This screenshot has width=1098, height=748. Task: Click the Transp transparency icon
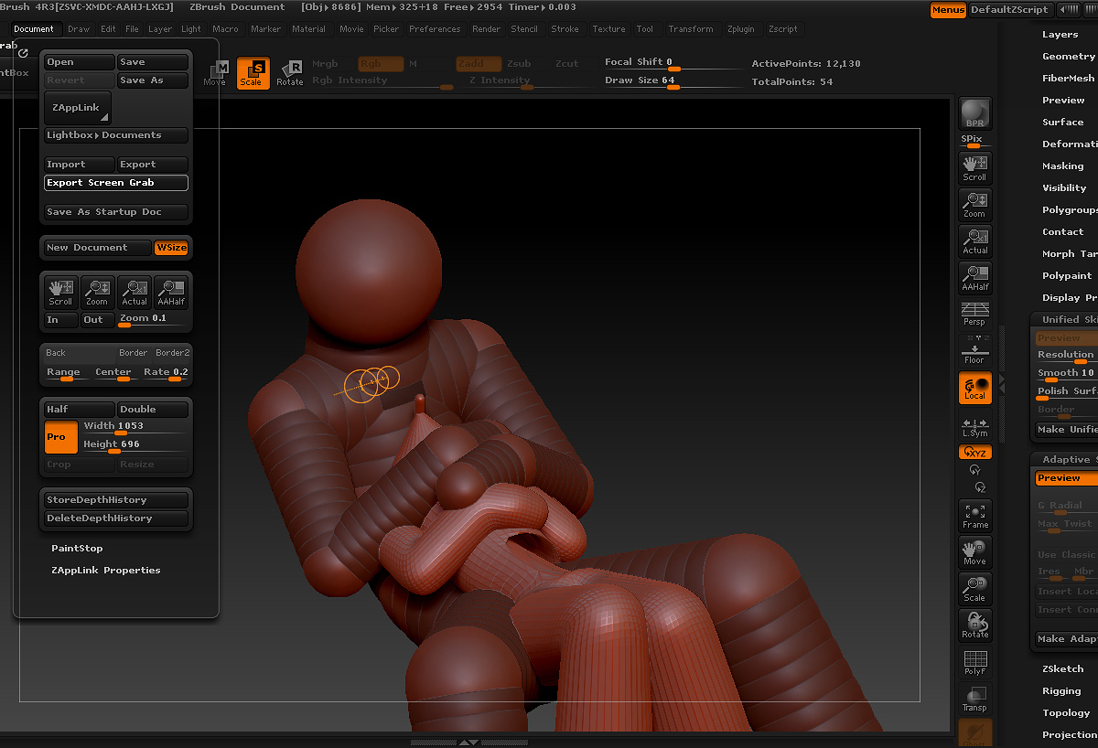(974, 700)
